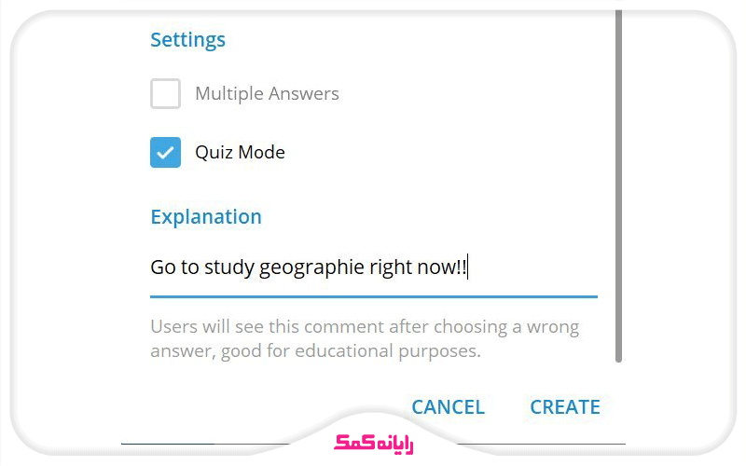Click the Explanation section heading
Screen dimensions: 746x466
(206, 217)
